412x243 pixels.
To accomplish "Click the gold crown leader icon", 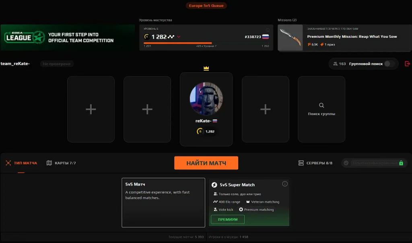I will 206,69.
